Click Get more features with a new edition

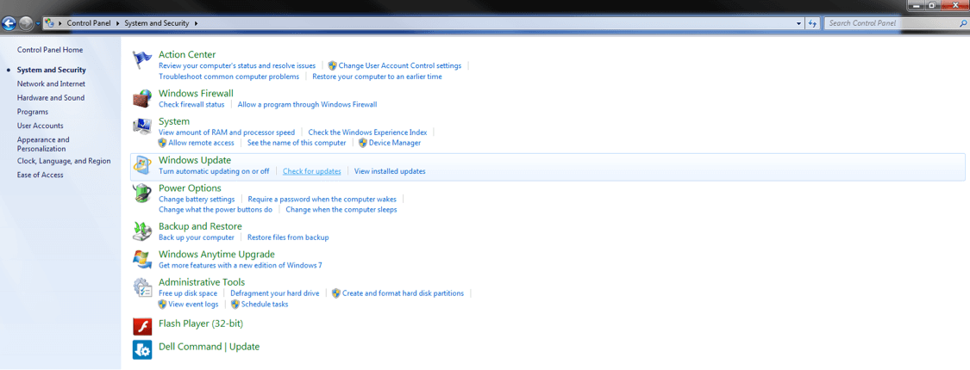coord(240,265)
